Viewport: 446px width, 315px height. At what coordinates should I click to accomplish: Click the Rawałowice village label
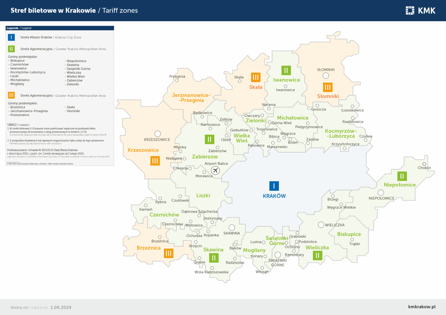[353, 122]
